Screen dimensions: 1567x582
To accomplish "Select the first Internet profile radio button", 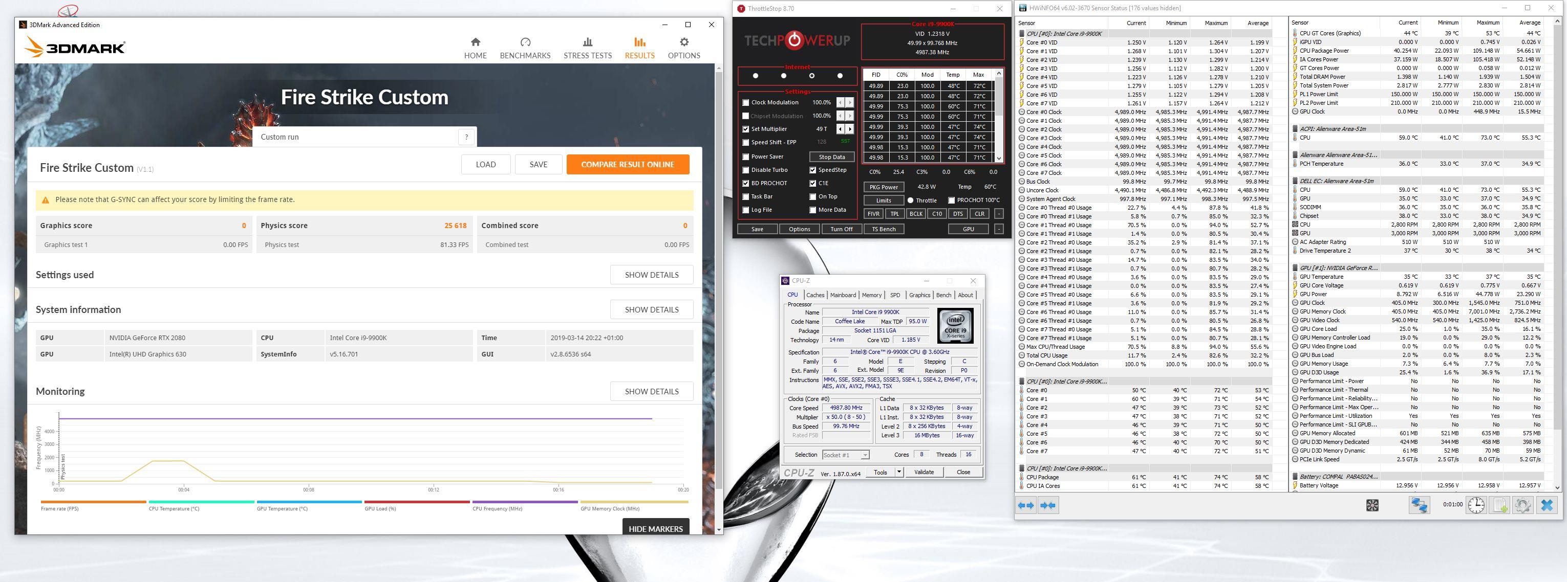I will [756, 76].
